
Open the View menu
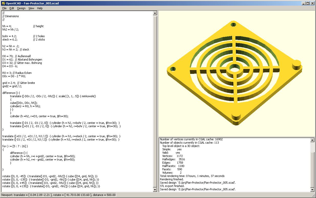tap(31, 8)
